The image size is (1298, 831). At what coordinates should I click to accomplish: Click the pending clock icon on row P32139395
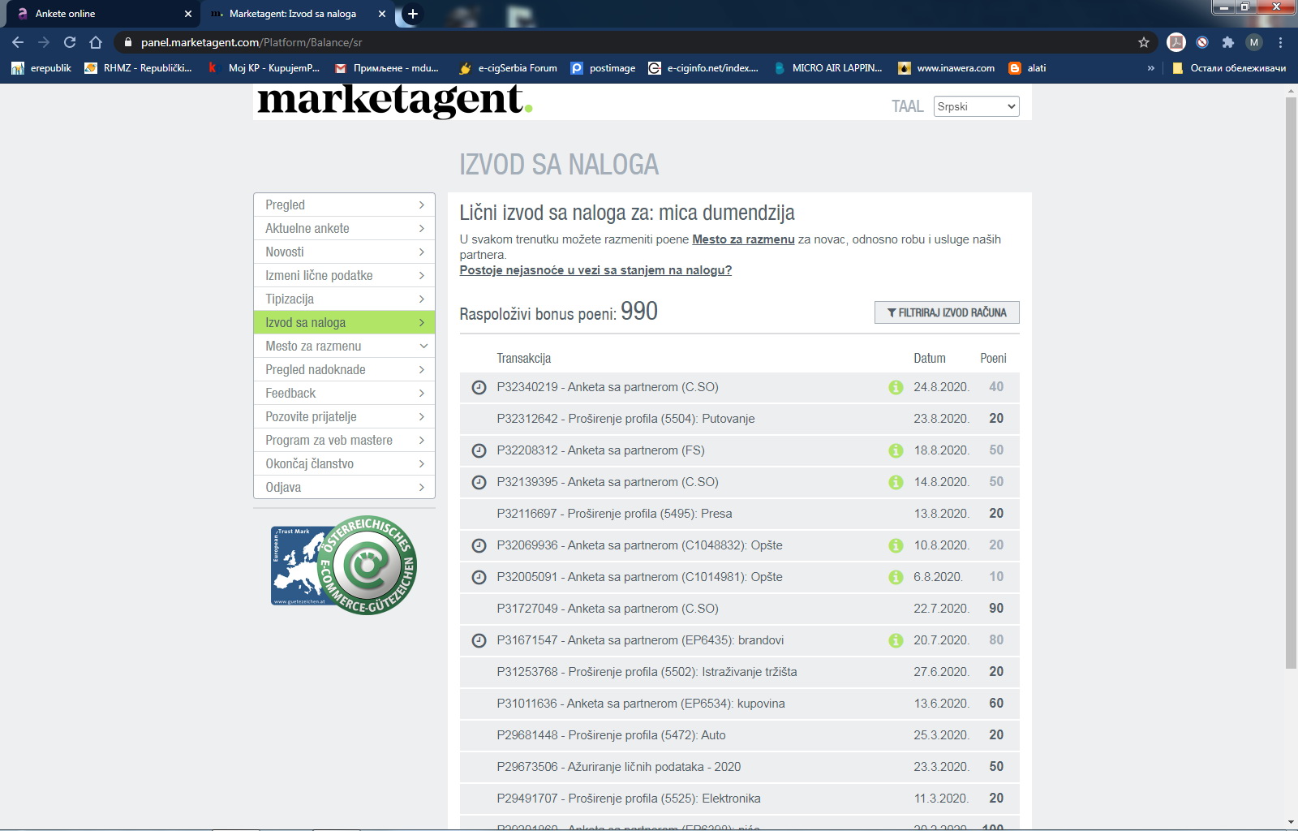479,482
